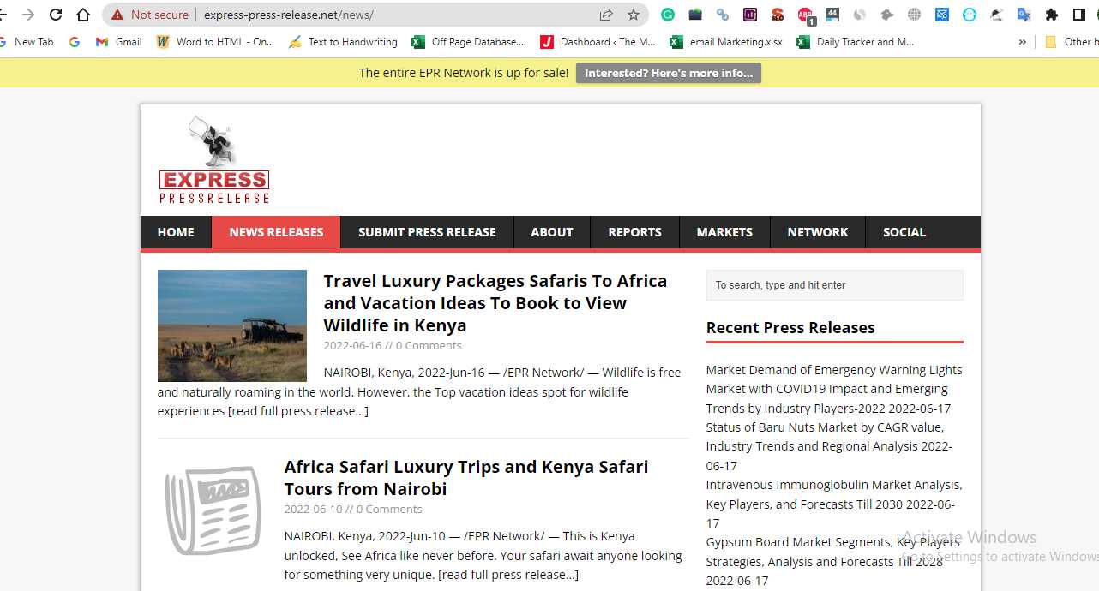Click the Recent Press Releases heading

tap(790, 328)
